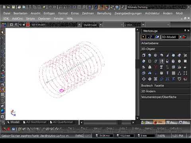Click the New document icon
Viewport: 191px width, 143px height.
[4, 7]
